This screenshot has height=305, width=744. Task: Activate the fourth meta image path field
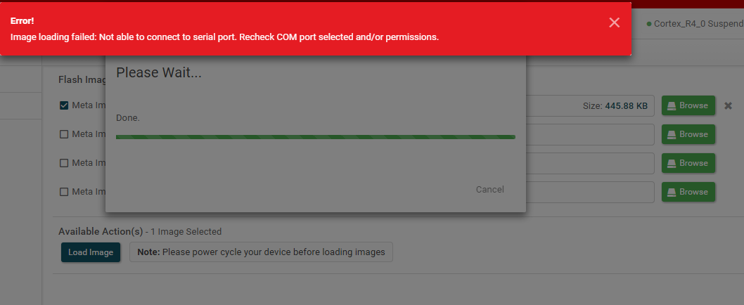590,193
